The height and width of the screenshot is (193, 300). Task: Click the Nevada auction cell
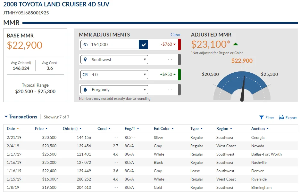(257, 146)
